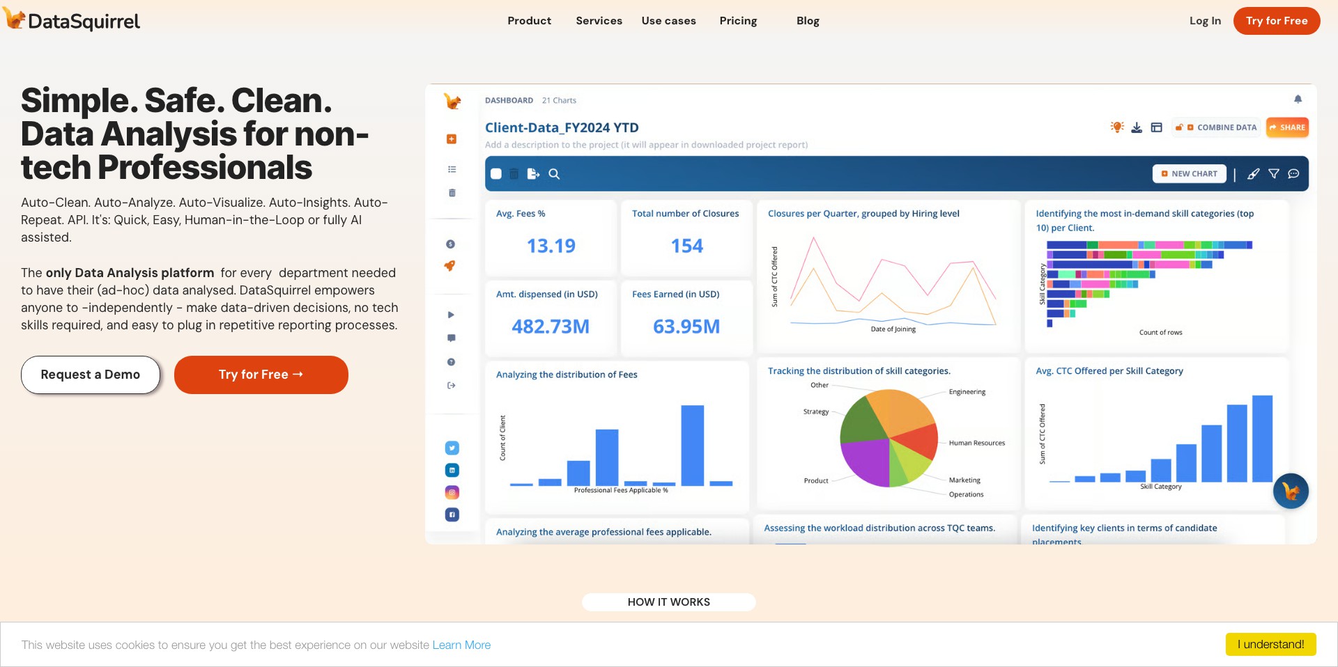This screenshot has height=667, width=1338.
Task: Click the I understand! cookie button
Action: click(1270, 644)
